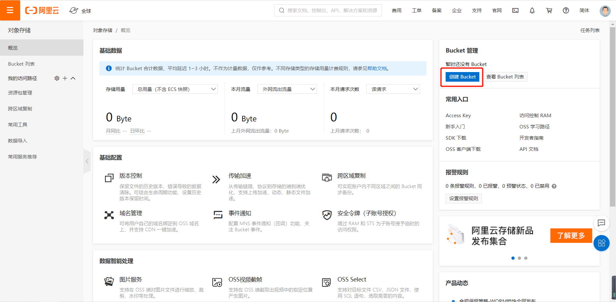Open the OSS 客户端下载 link

[463, 149]
